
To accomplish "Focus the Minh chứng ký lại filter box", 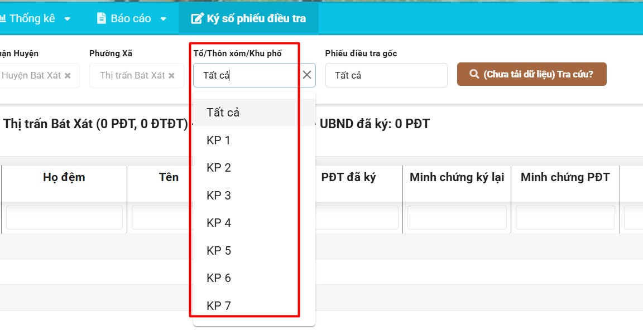I will click(x=457, y=218).
